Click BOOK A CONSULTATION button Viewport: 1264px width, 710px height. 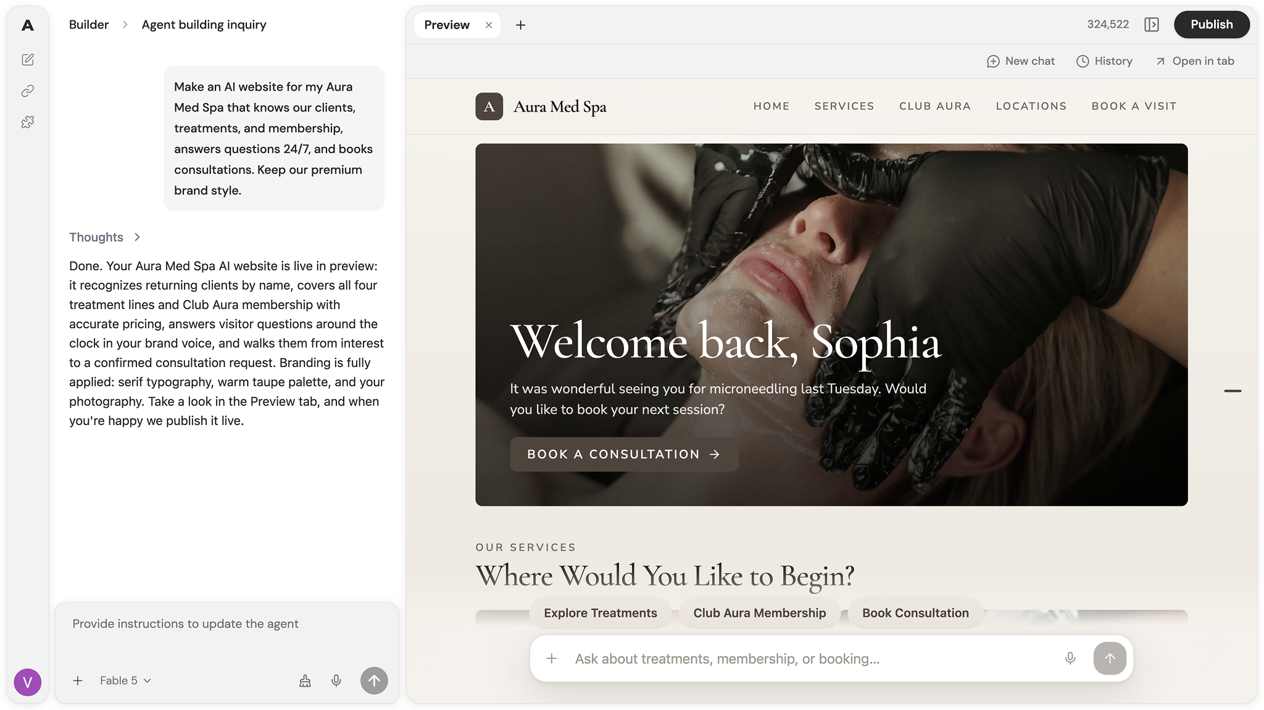point(624,454)
